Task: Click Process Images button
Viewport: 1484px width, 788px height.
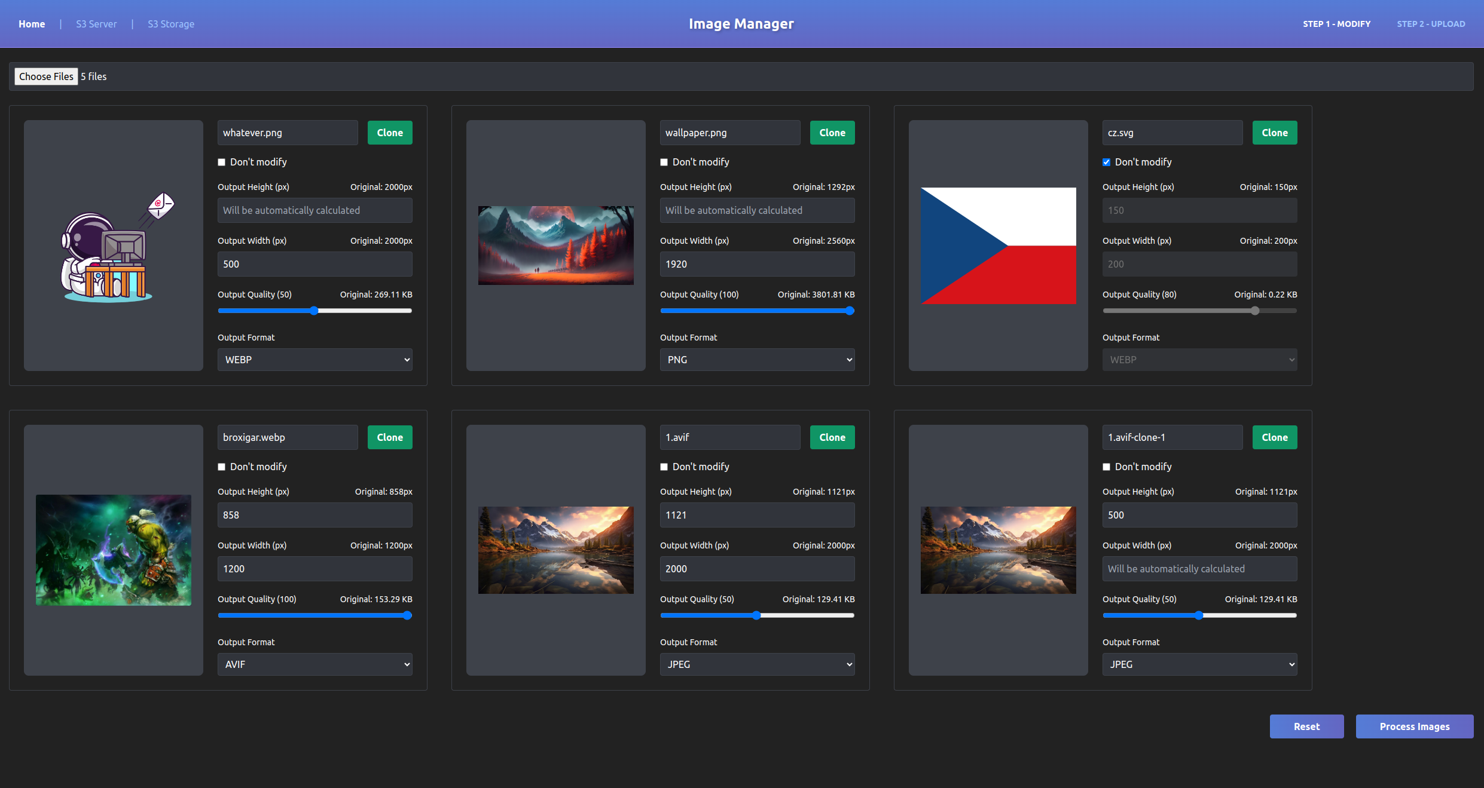Action: (1414, 726)
